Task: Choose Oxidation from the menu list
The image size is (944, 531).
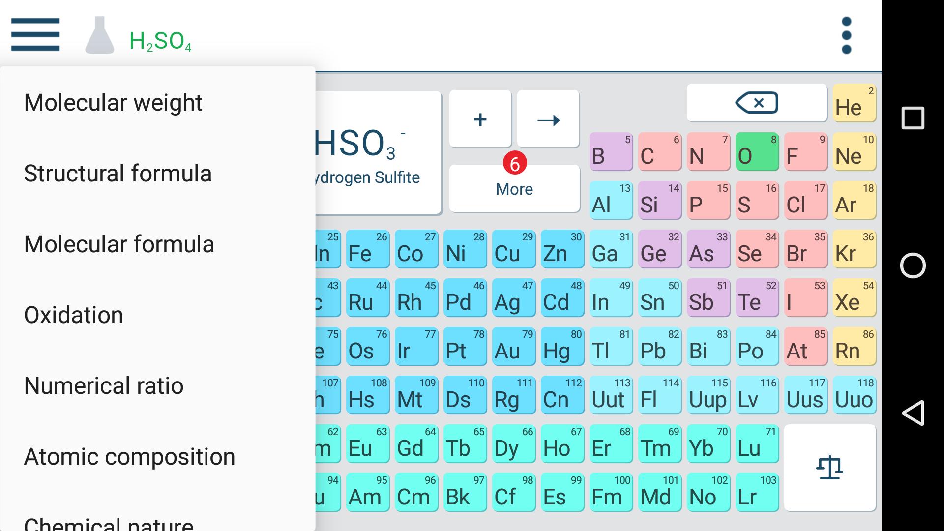Action: [x=74, y=314]
